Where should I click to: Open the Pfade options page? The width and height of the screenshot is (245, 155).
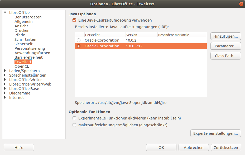(20, 35)
